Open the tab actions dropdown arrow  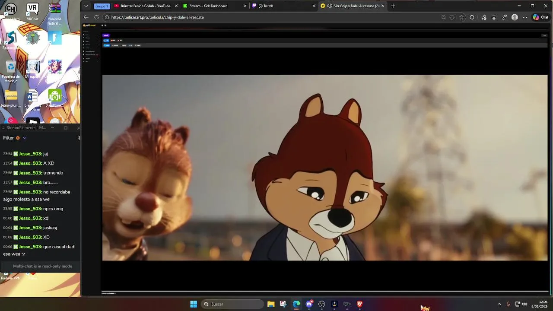(x=86, y=6)
